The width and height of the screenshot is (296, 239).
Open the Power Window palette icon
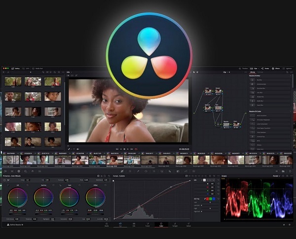(146, 171)
